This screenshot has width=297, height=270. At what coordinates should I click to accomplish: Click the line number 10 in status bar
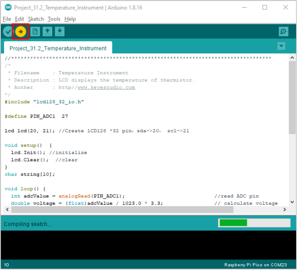[6, 265]
